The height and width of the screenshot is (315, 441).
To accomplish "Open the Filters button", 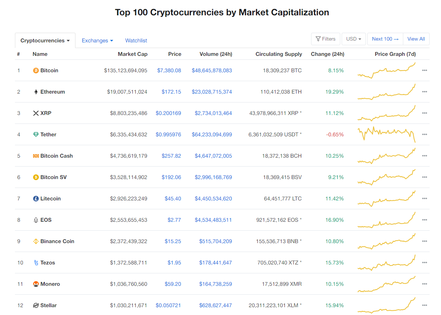I will (326, 39).
